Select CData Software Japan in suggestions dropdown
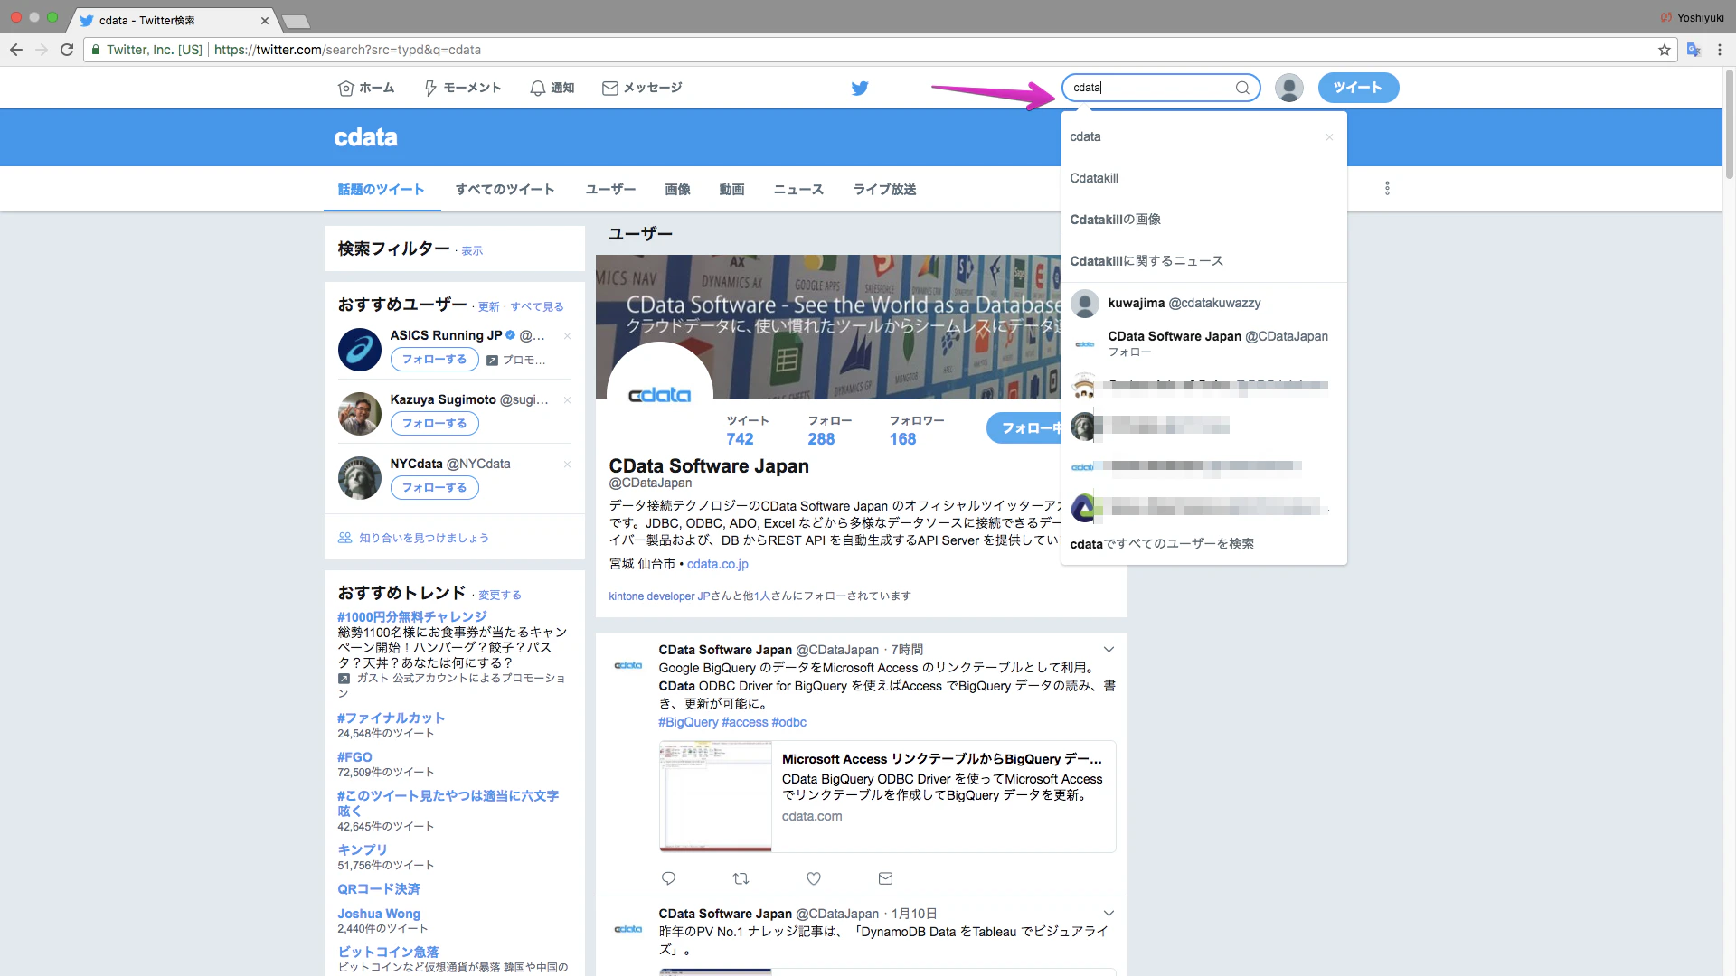 coord(1203,343)
